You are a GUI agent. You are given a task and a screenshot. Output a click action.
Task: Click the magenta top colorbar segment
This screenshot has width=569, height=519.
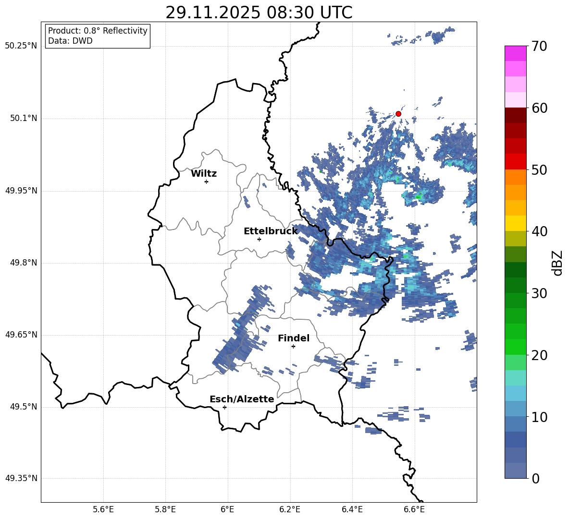coord(516,54)
